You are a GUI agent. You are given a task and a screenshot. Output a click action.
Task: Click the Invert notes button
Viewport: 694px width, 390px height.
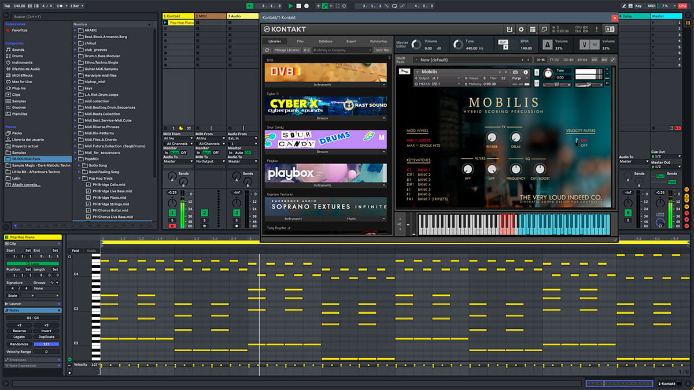pos(46,331)
